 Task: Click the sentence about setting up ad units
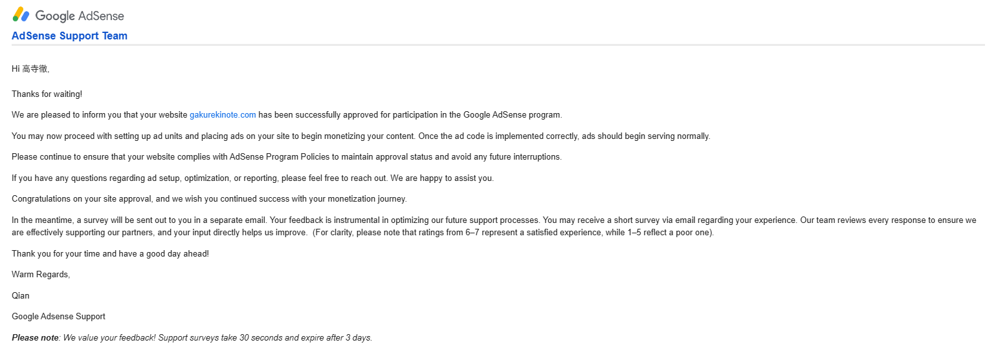coord(360,136)
